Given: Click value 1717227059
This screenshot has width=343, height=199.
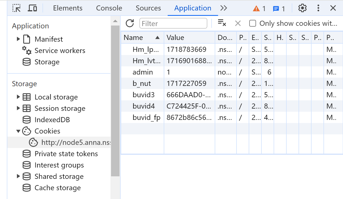Looking at the screenshot, I should click(186, 83).
